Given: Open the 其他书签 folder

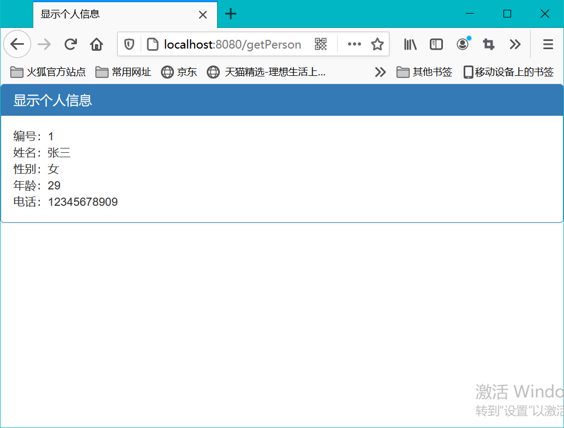Looking at the screenshot, I should click(424, 72).
